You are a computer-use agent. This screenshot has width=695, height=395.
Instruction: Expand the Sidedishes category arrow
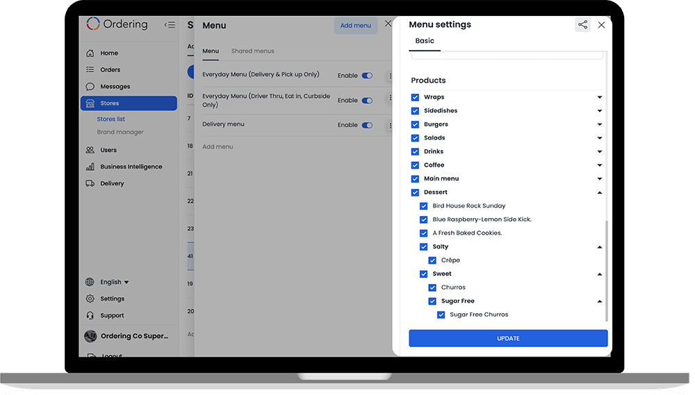click(599, 110)
